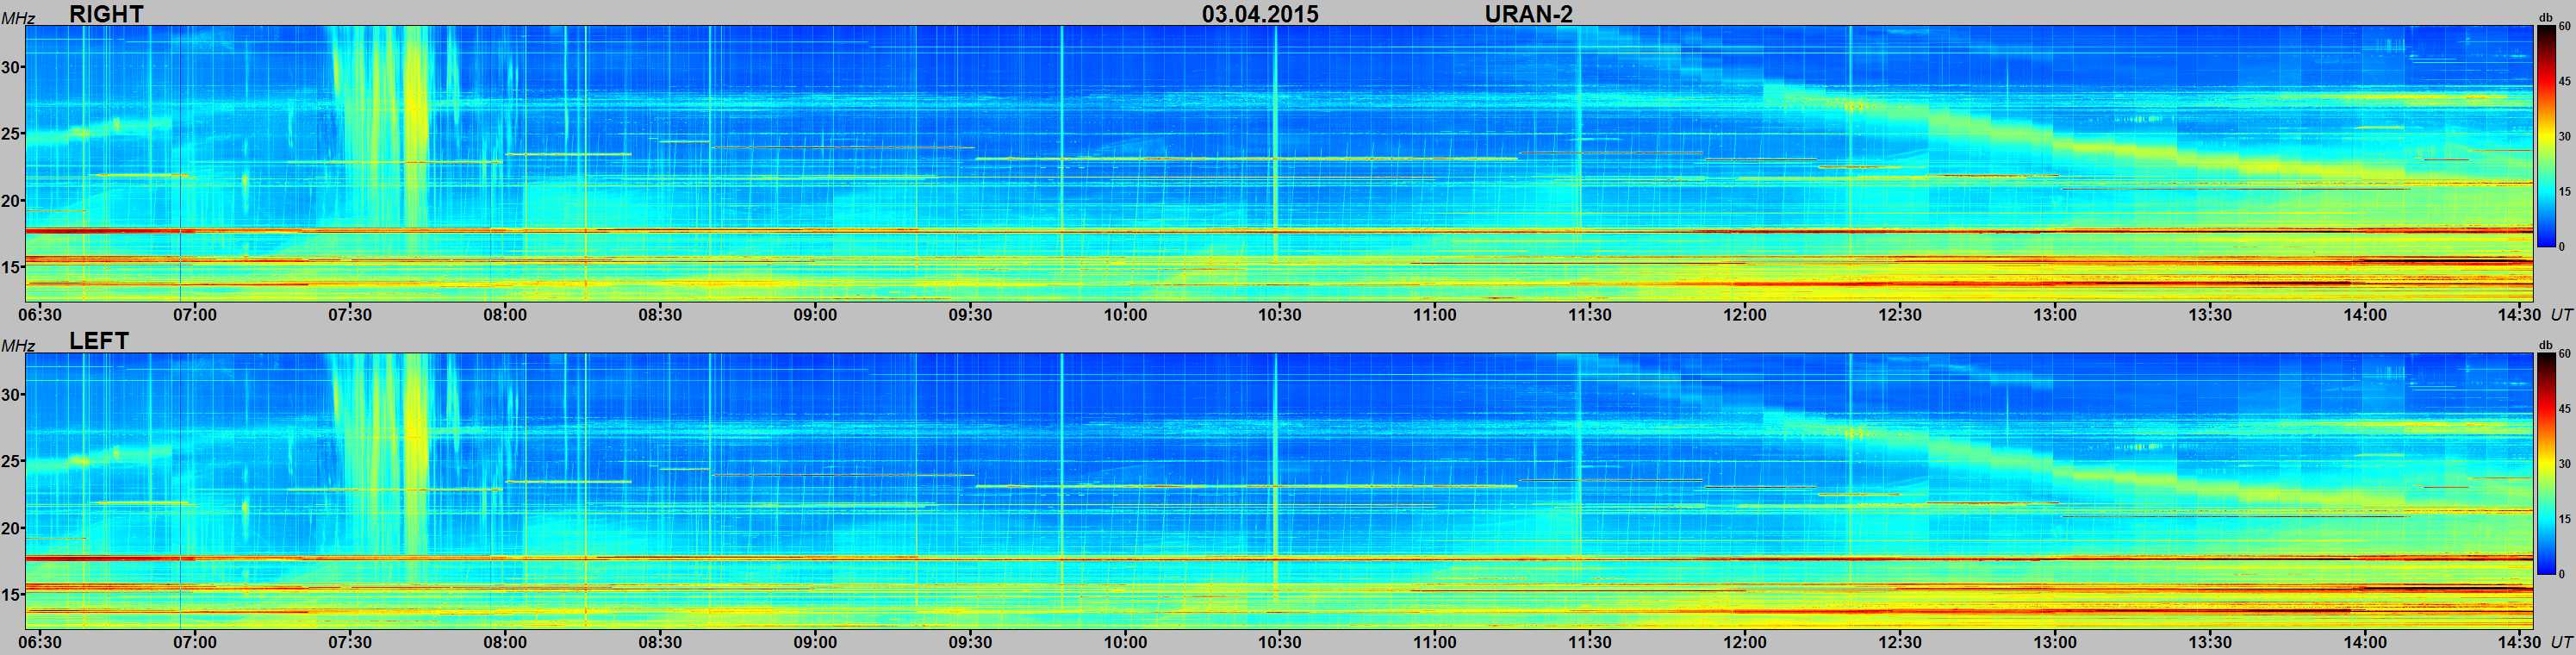Click the 12:00 time label under the RIGHT panel

(1745, 314)
